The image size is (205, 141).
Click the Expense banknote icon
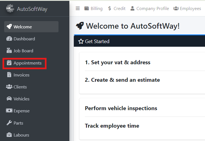coord(9,111)
